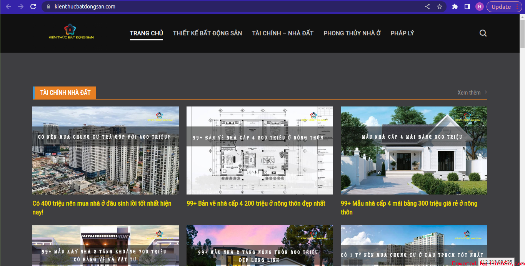The image size is (525, 266).
Task: Click the Update browser button
Action: 504,7
